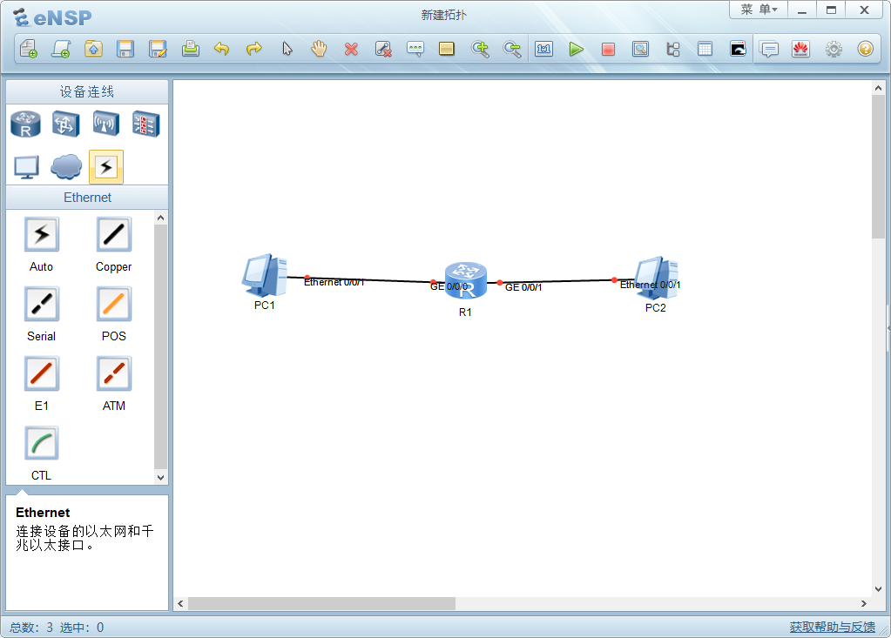Viewport: 891px width, 638px height.
Task: Click cable list scroll down arrow
Action: 160,477
